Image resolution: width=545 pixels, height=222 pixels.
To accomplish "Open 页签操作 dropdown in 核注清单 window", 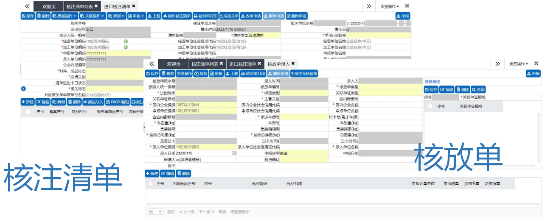I will [389, 6].
